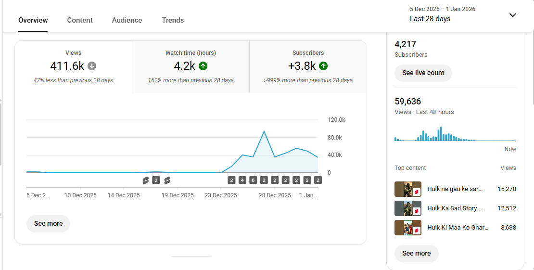This screenshot has width=534, height=270.
Task: Click the 'See live count' button
Action: (423, 73)
